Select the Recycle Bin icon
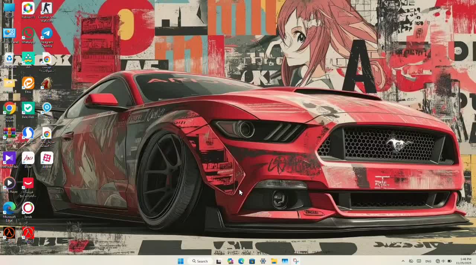Viewport: 476px width, 265px height. 9,59
